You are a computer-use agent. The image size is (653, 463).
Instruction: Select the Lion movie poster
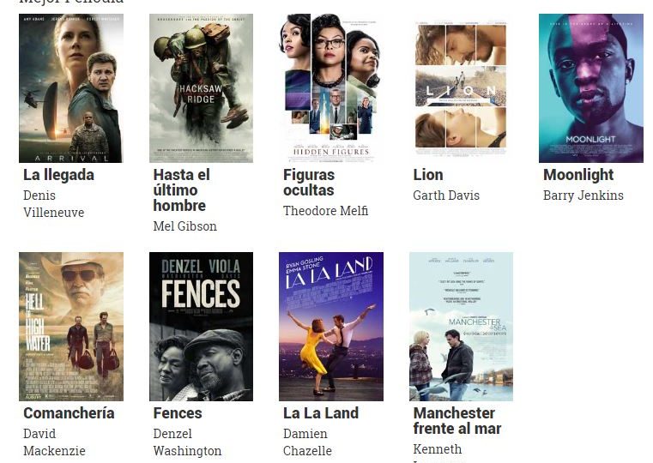click(x=461, y=88)
